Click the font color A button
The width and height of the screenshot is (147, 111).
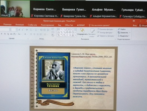(x=25, y=34)
